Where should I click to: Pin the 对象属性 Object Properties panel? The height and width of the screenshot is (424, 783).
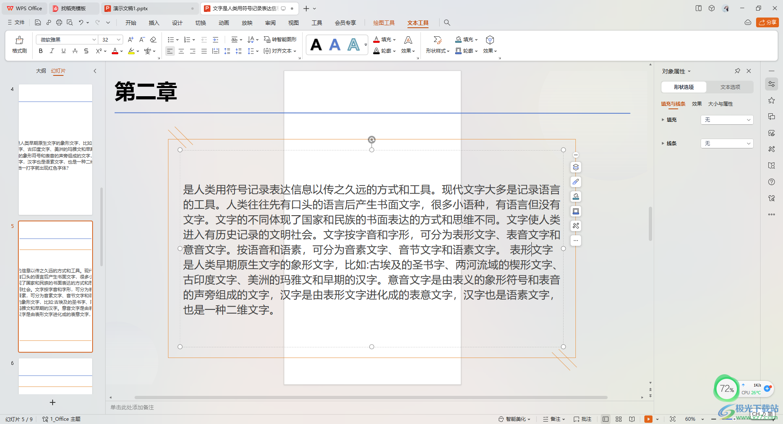[x=737, y=71]
